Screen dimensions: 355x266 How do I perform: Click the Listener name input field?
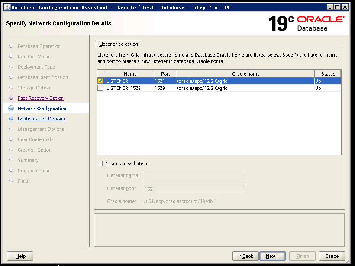[x=194, y=176]
